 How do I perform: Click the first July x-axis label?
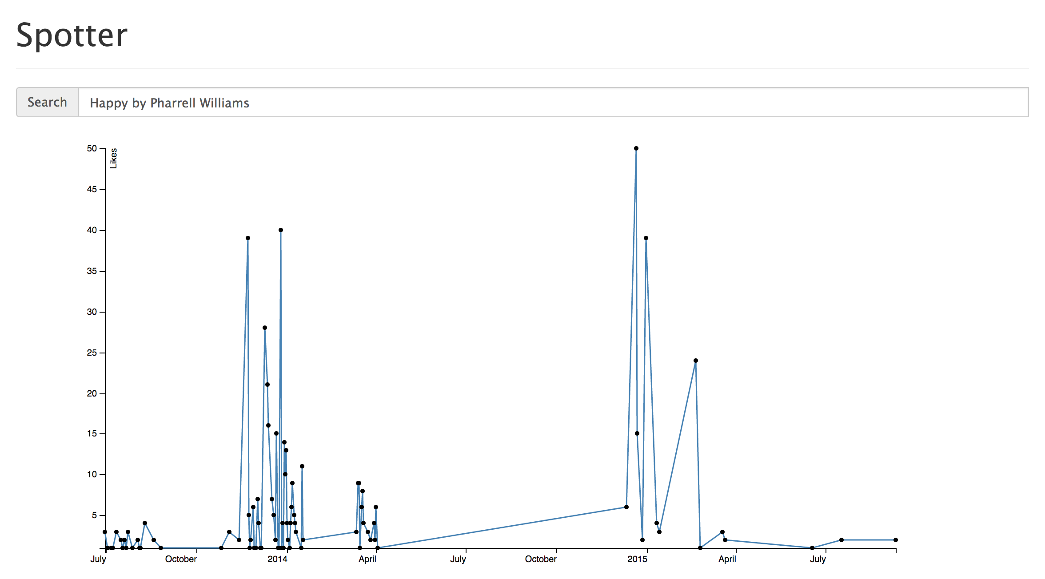tap(98, 559)
